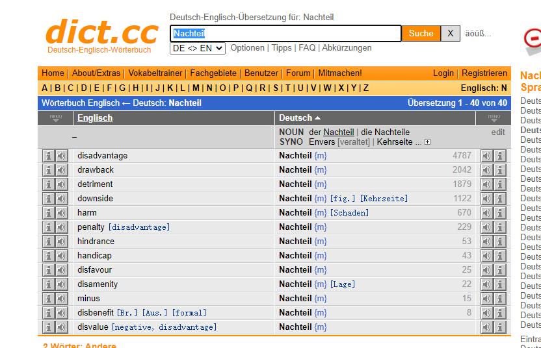This screenshot has width=541, height=348.
Task: Play German audio in penalty row
Action: tap(487, 227)
